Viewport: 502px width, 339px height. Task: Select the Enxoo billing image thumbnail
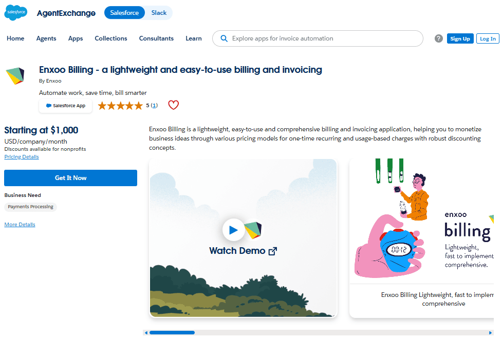tap(422, 238)
